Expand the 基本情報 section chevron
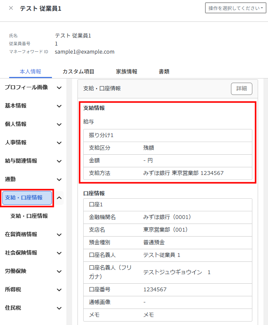The height and width of the screenshot is (325, 268). (59, 106)
